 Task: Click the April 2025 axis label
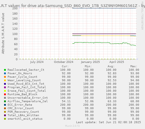point(117,62)
